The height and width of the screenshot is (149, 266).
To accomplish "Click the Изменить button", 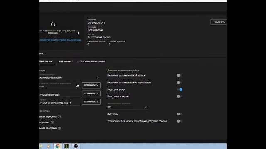I will coord(219,22).
